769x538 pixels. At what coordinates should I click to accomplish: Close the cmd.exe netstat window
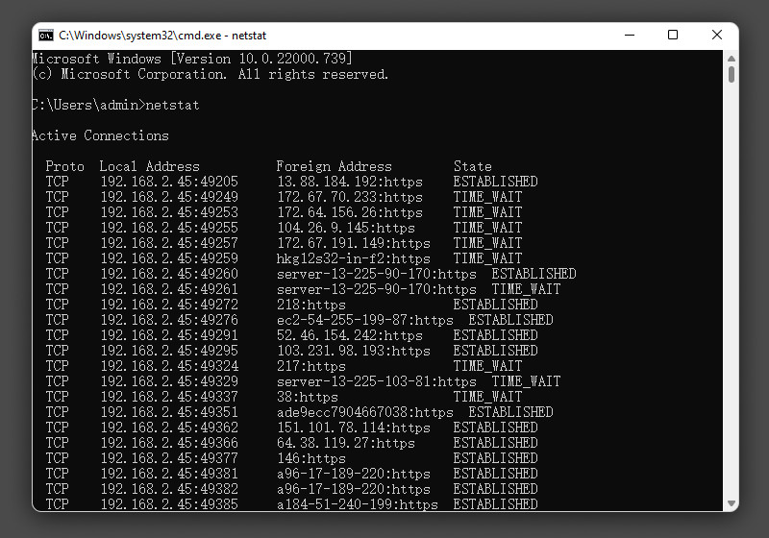(x=717, y=36)
